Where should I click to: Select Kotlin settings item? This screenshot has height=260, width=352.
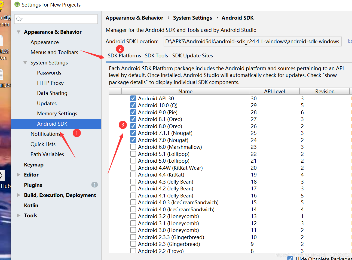point(31,205)
